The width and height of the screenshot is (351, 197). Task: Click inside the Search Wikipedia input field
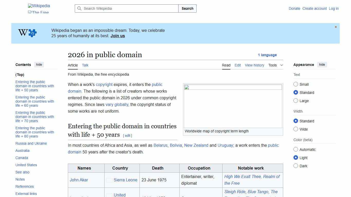click(126, 8)
